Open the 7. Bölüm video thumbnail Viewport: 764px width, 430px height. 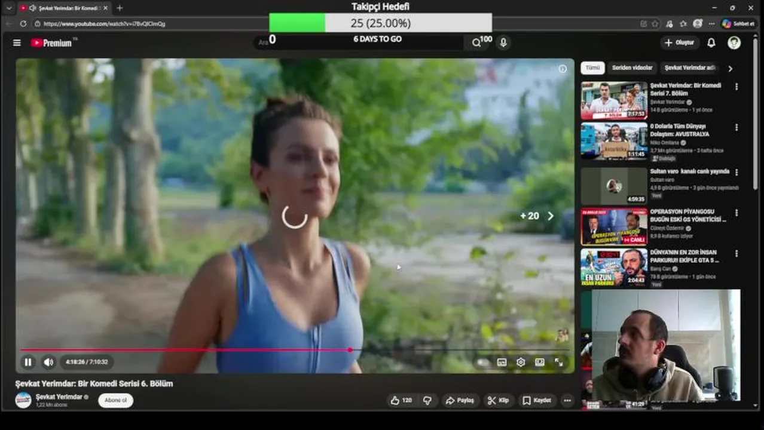click(x=614, y=100)
